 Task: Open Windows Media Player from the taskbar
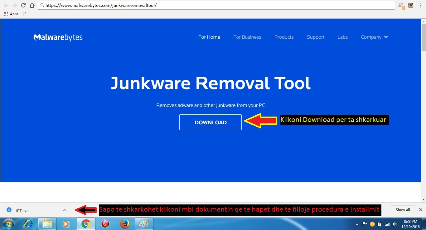[x=66, y=224]
